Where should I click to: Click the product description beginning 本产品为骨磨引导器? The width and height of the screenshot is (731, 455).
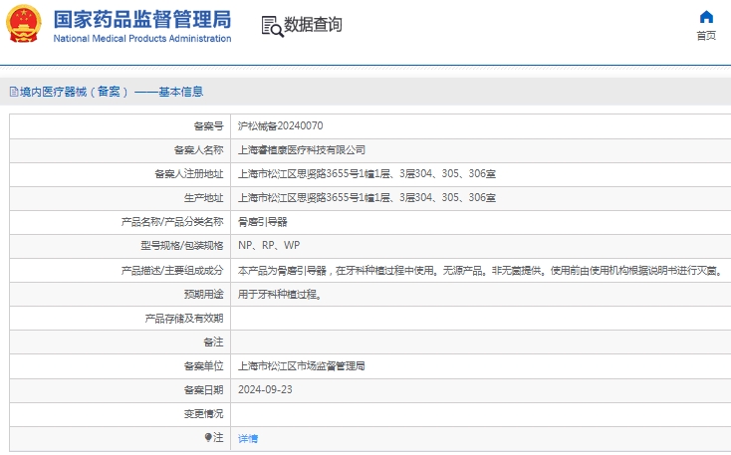(x=480, y=271)
